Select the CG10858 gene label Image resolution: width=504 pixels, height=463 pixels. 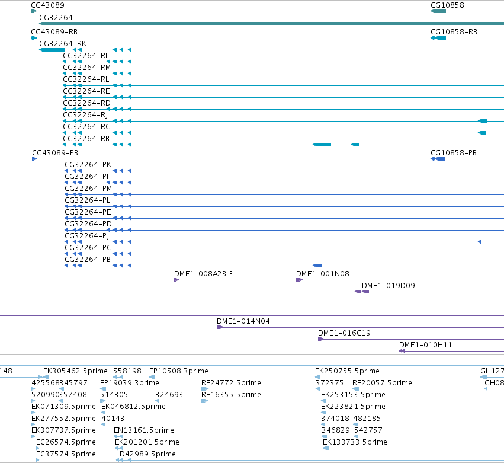447,5
